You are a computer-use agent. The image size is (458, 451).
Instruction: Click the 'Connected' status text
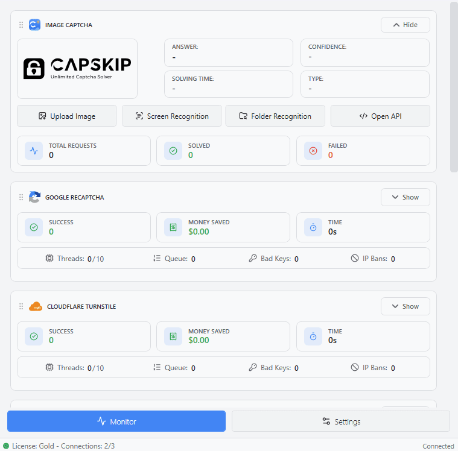[438, 446]
